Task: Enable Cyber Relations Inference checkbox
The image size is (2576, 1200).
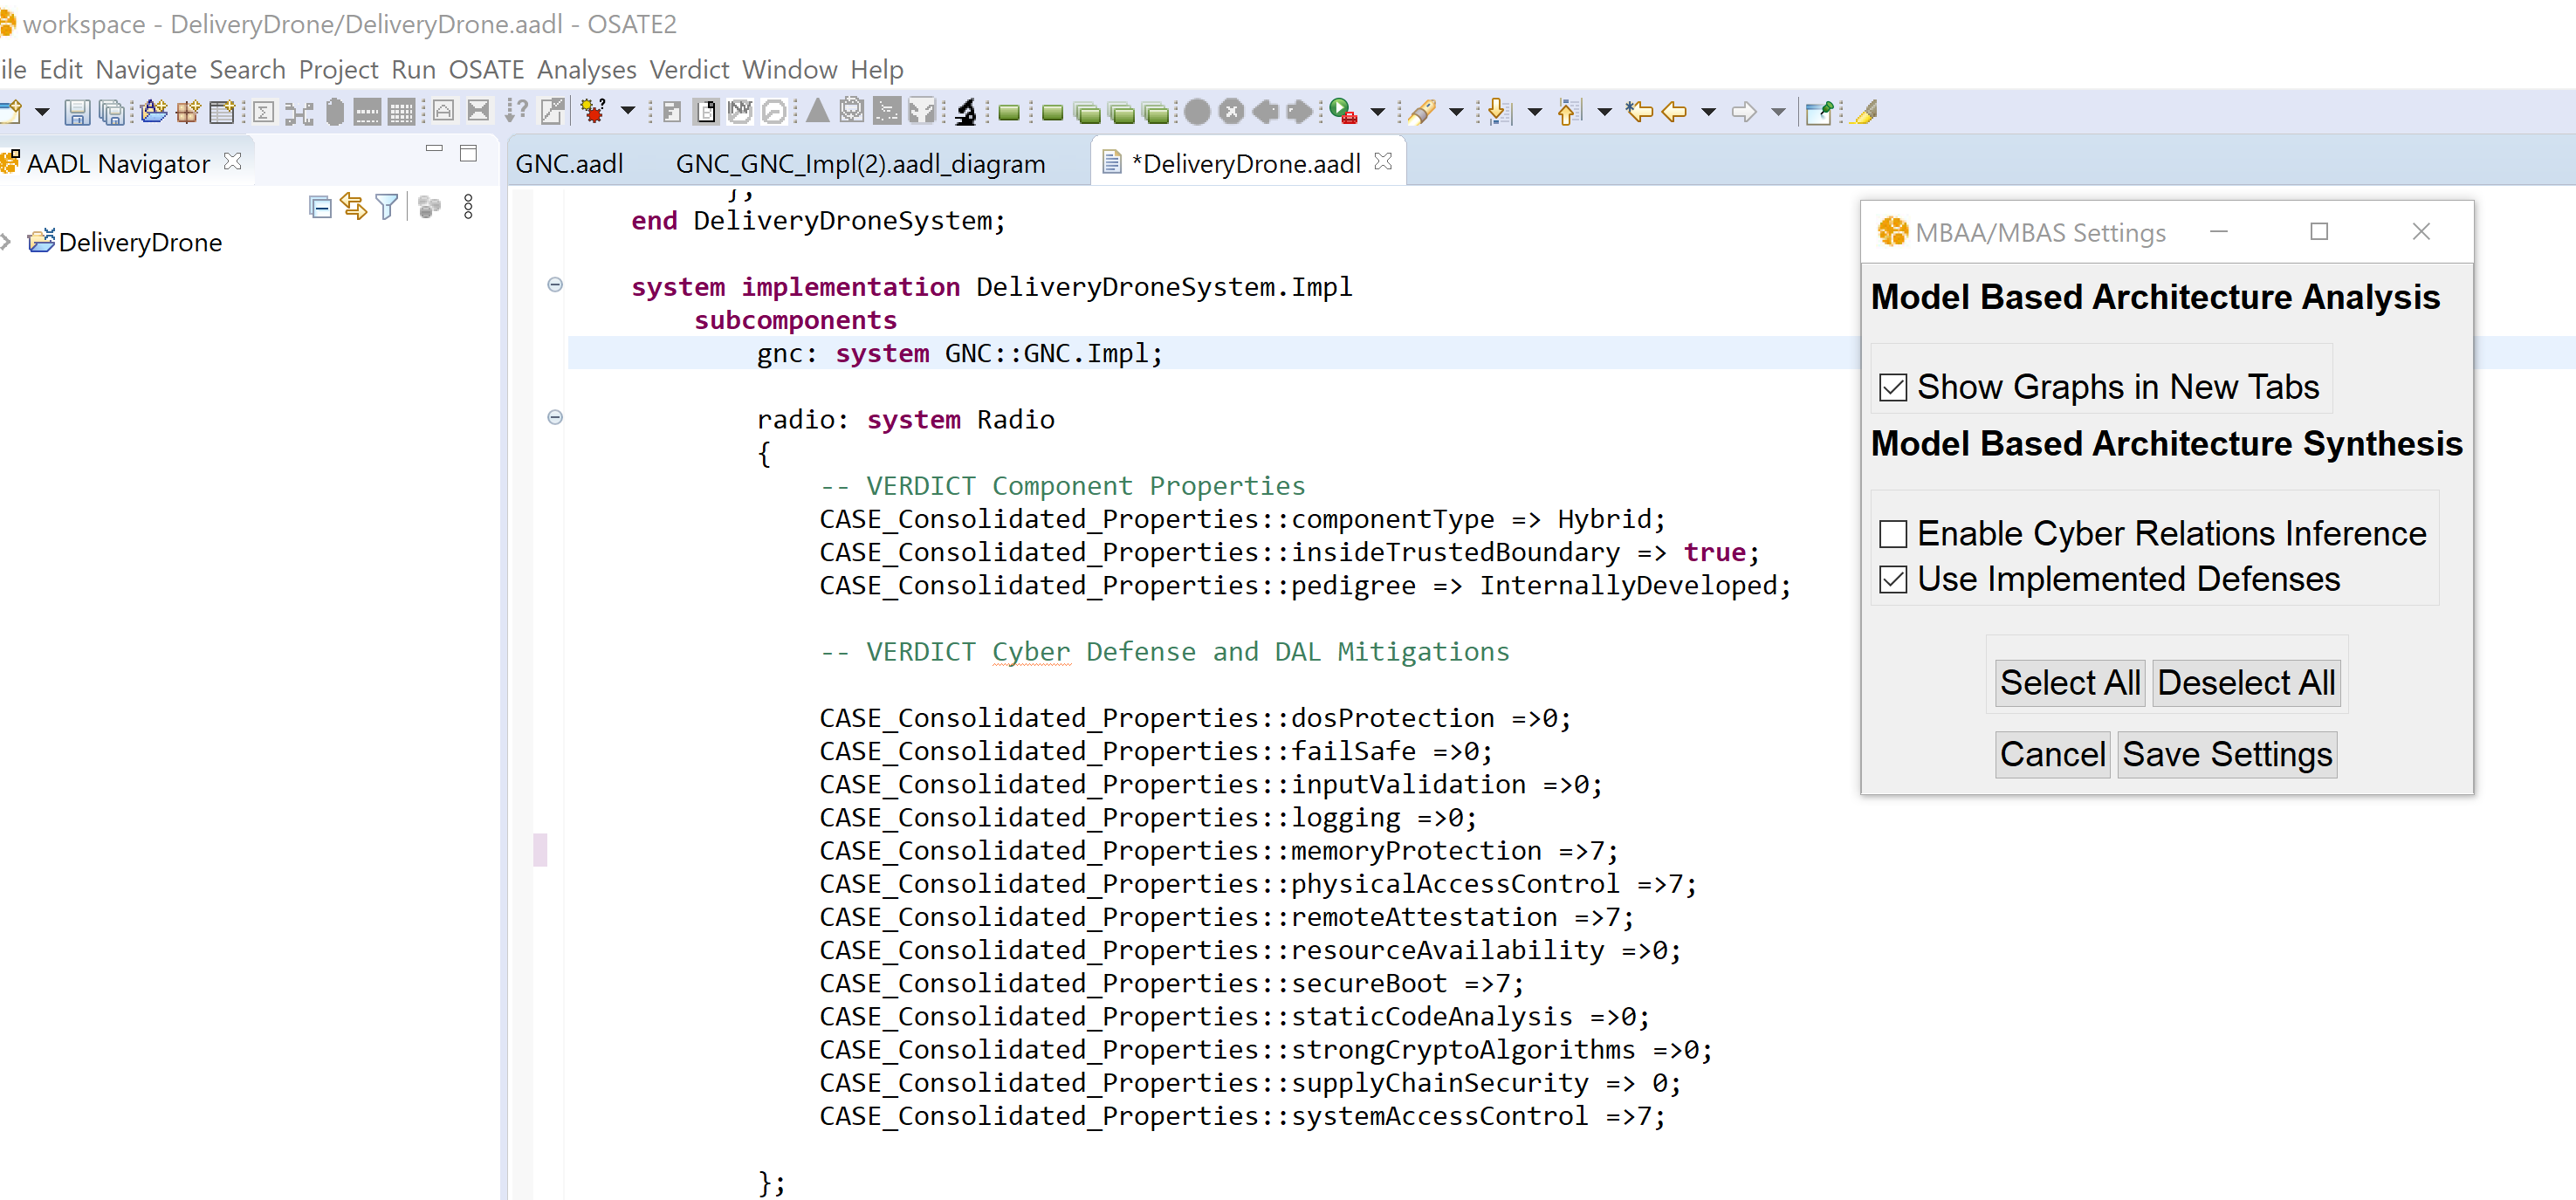Action: 1894,531
